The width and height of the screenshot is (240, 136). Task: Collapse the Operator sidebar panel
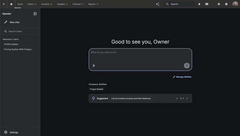(35, 14)
